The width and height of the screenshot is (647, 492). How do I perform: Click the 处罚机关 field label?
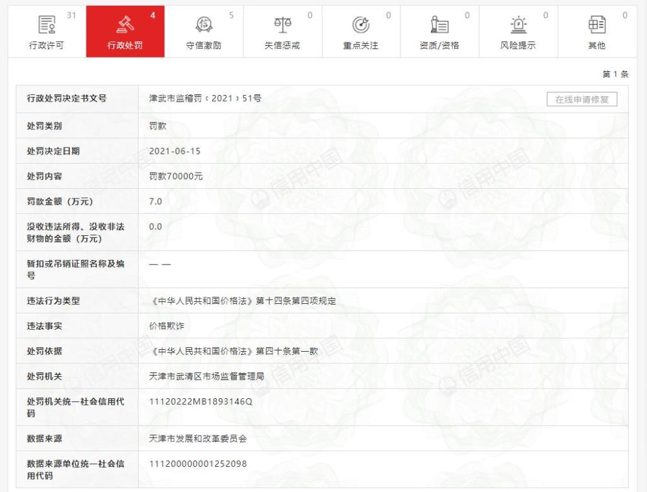[45, 376]
